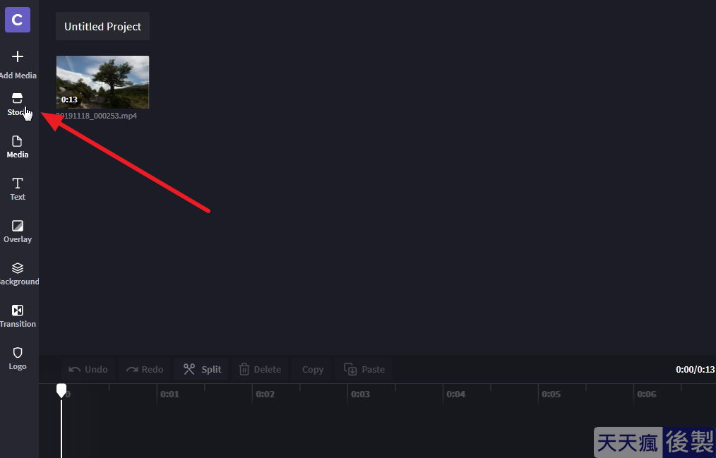Click the Paste button

point(364,370)
